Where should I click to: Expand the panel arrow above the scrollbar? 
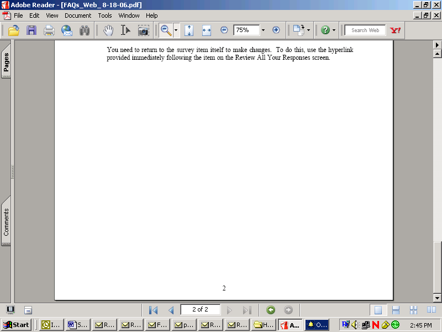[437, 45]
